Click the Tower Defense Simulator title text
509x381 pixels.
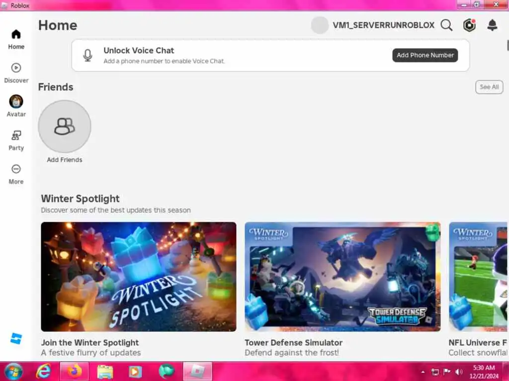pos(293,342)
